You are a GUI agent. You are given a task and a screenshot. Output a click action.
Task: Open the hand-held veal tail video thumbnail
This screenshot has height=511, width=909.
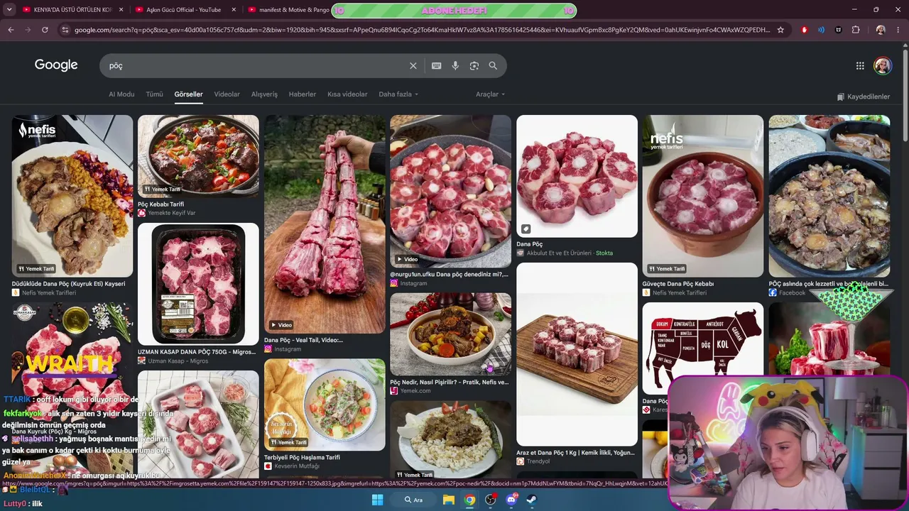[325, 224]
